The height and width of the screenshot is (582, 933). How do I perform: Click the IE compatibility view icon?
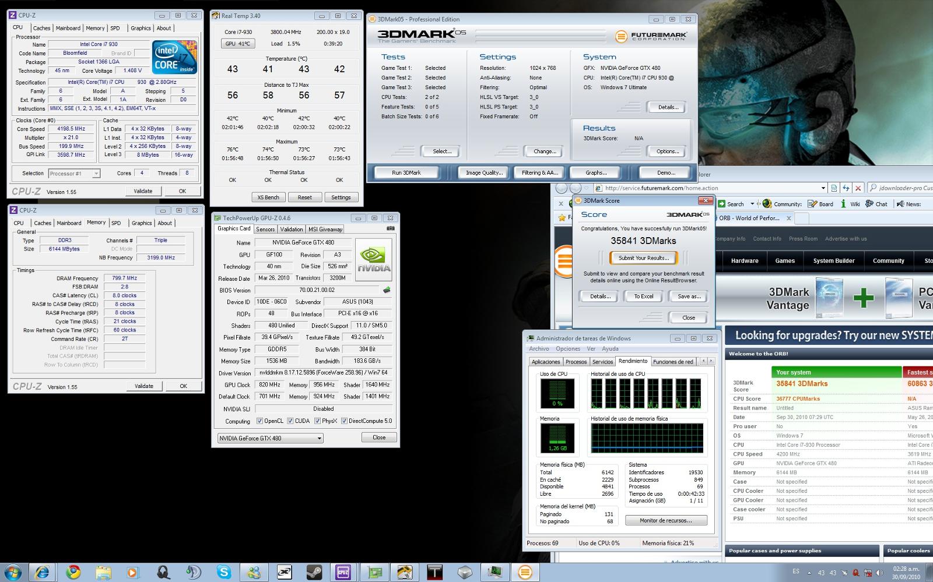(x=834, y=188)
